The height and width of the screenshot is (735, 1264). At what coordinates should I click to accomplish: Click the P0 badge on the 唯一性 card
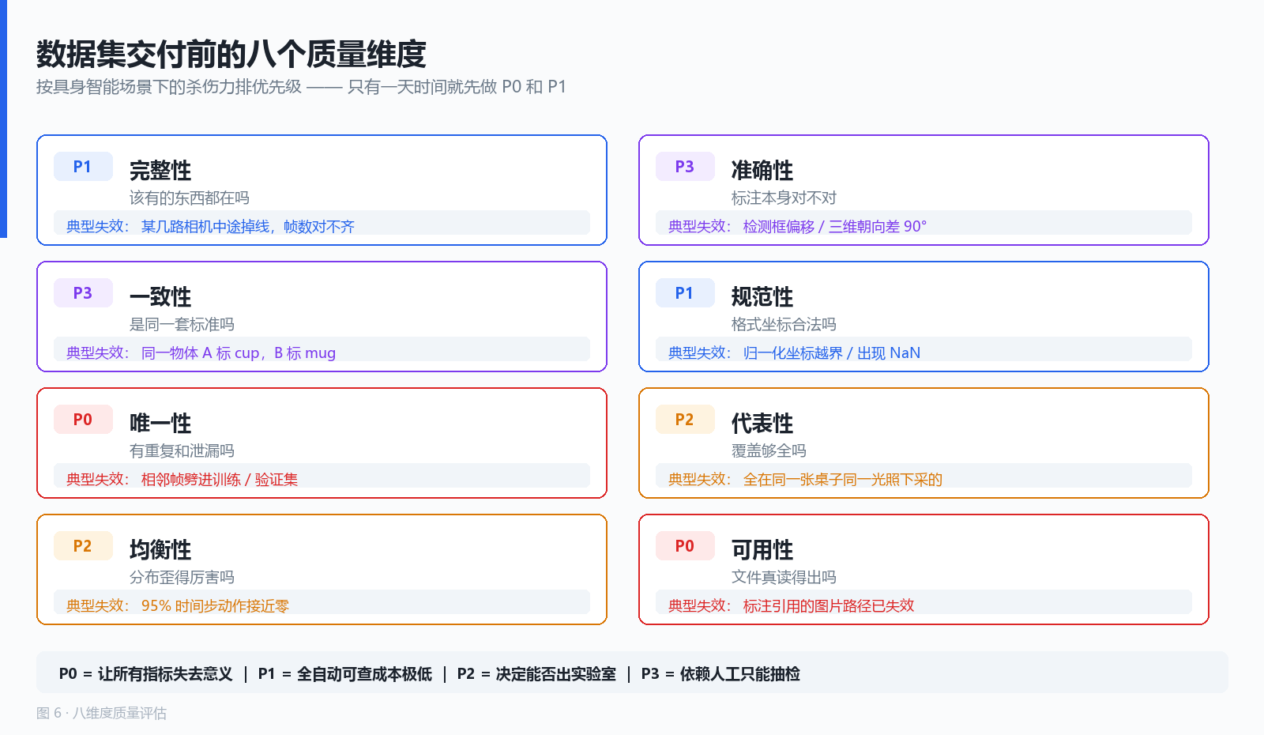point(83,420)
